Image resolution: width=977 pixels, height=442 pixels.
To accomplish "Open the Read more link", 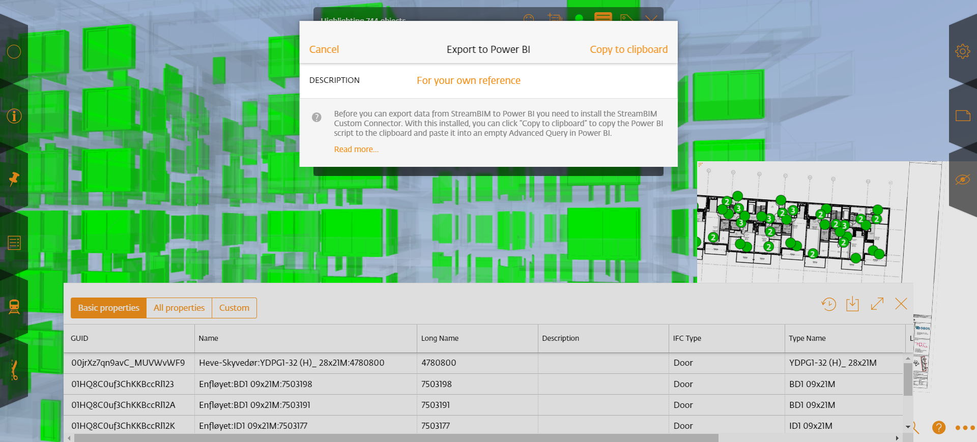I will tap(356, 150).
